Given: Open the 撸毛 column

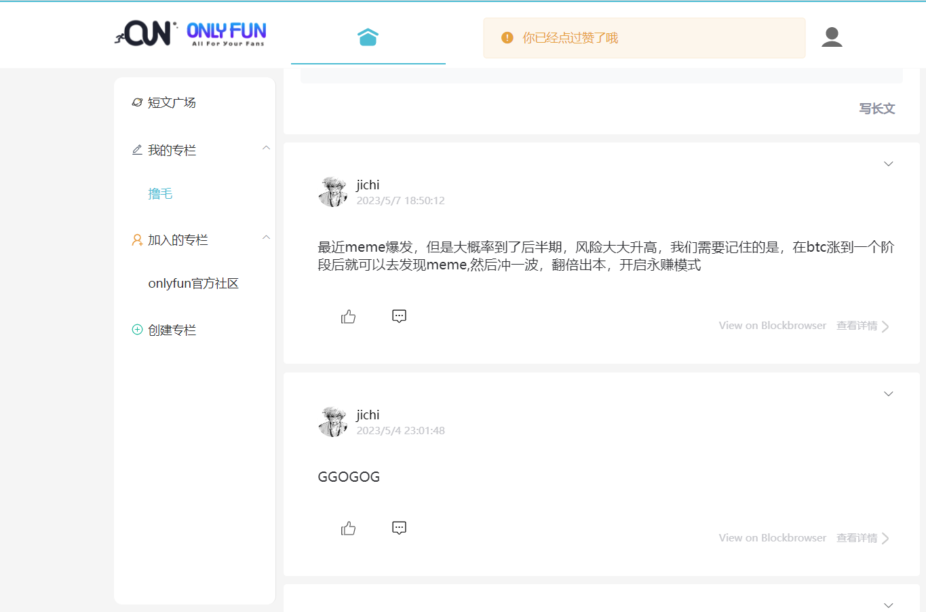Looking at the screenshot, I should click(160, 193).
